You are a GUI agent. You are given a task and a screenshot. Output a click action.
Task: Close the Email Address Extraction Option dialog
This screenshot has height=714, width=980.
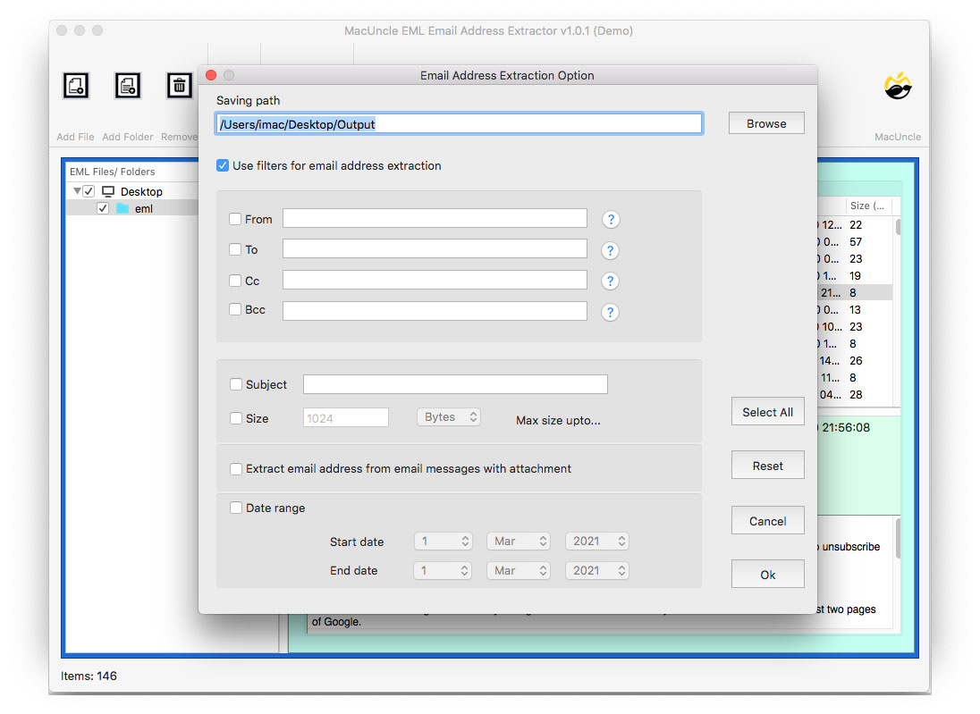tap(211, 75)
